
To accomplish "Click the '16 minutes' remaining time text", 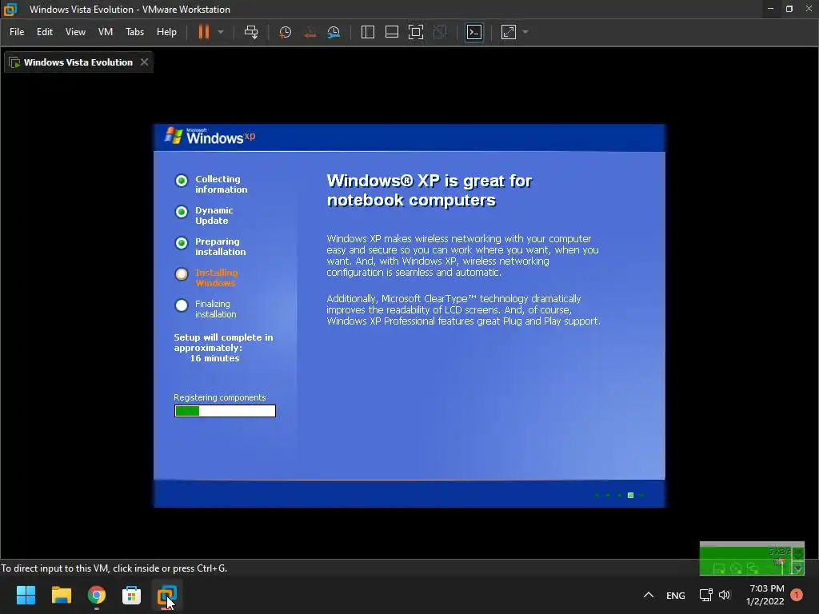I will 214,358.
